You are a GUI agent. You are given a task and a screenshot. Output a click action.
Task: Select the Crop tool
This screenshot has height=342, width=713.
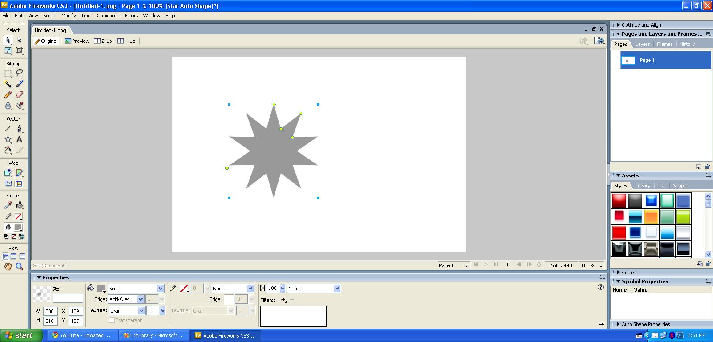[x=19, y=51]
